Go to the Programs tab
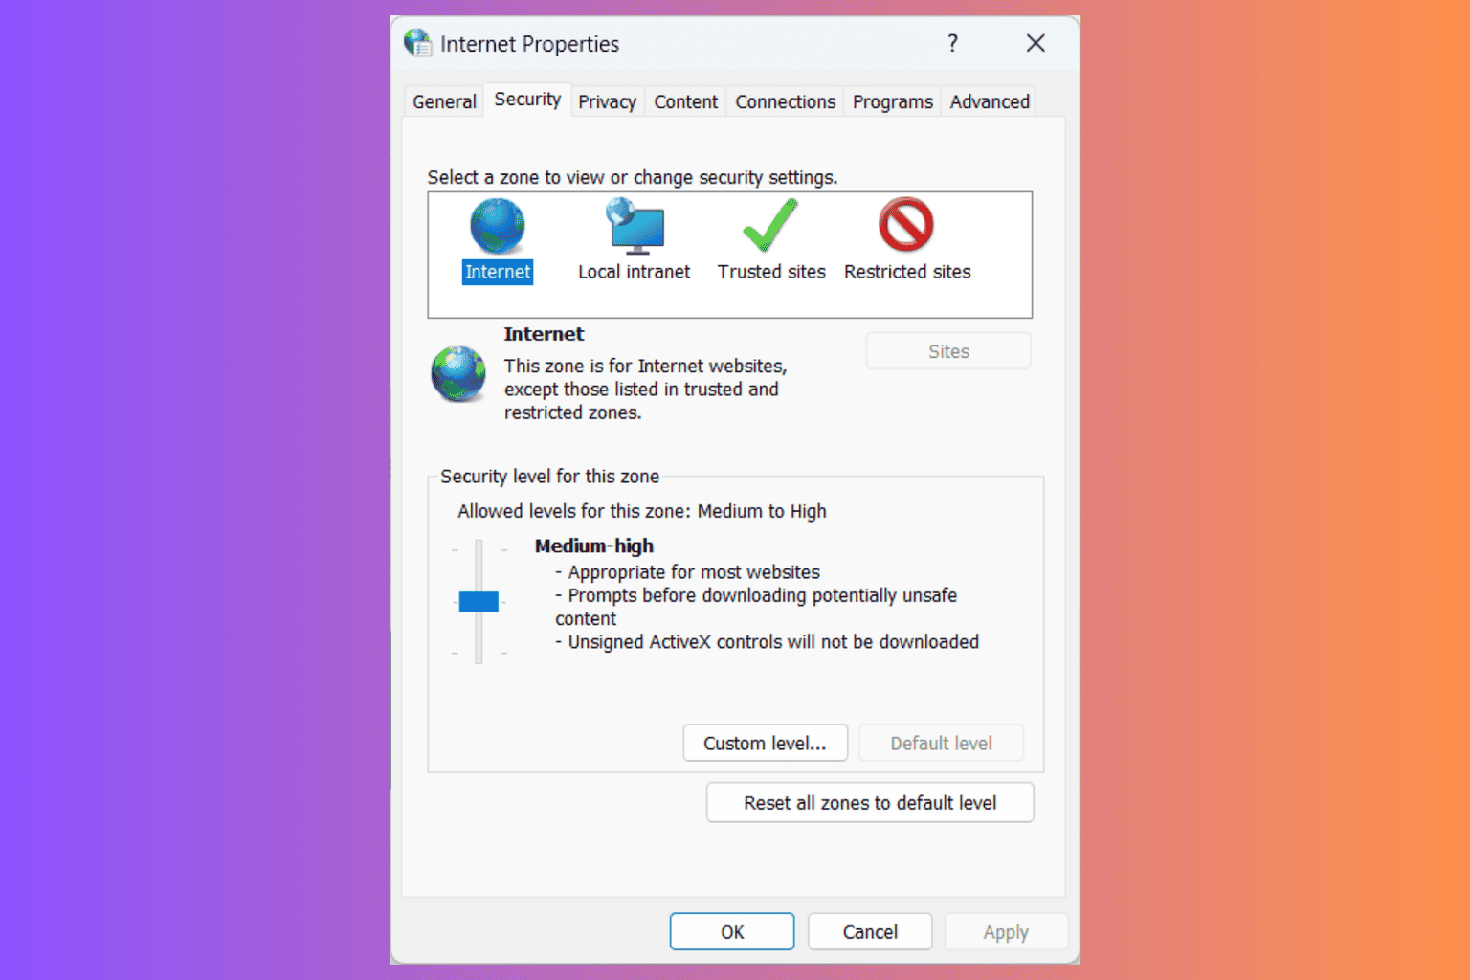Image resolution: width=1470 pixels, height=980 pixels. click(x=892, y=101)
